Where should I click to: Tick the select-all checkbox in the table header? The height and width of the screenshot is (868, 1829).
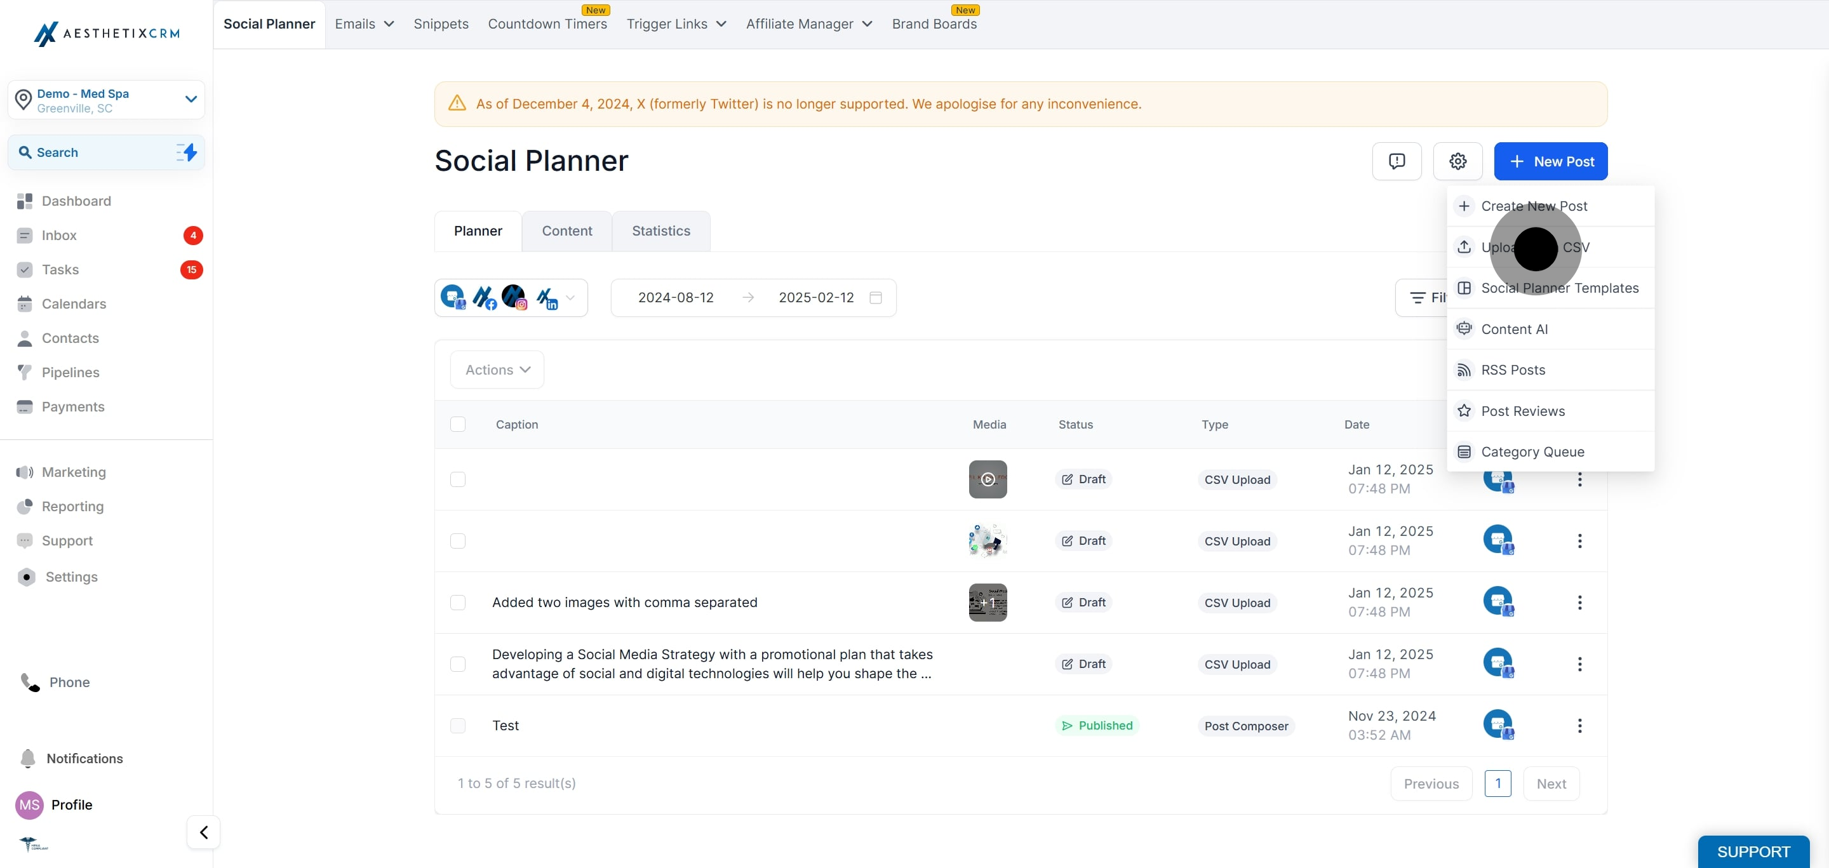tap(458, 424)
